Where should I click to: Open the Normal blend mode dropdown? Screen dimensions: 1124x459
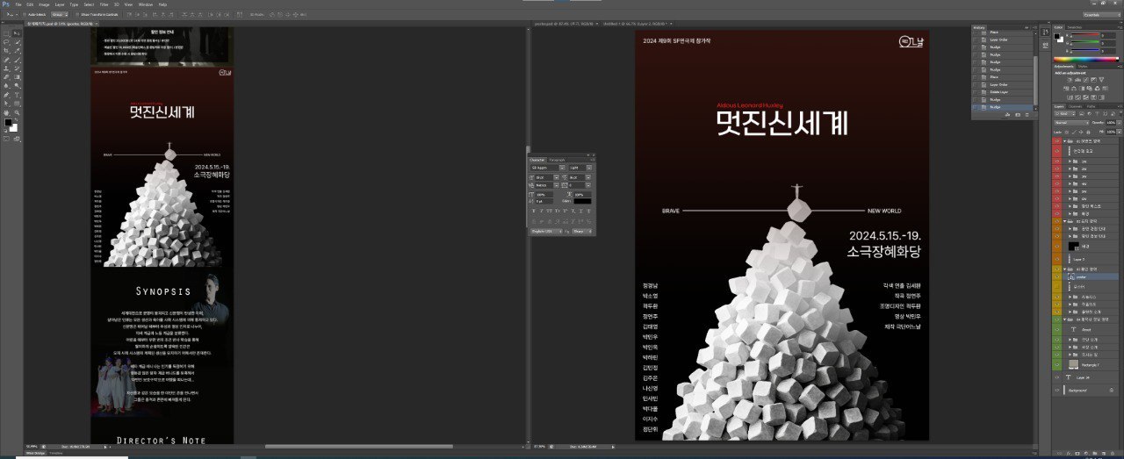click(1072, 123)
